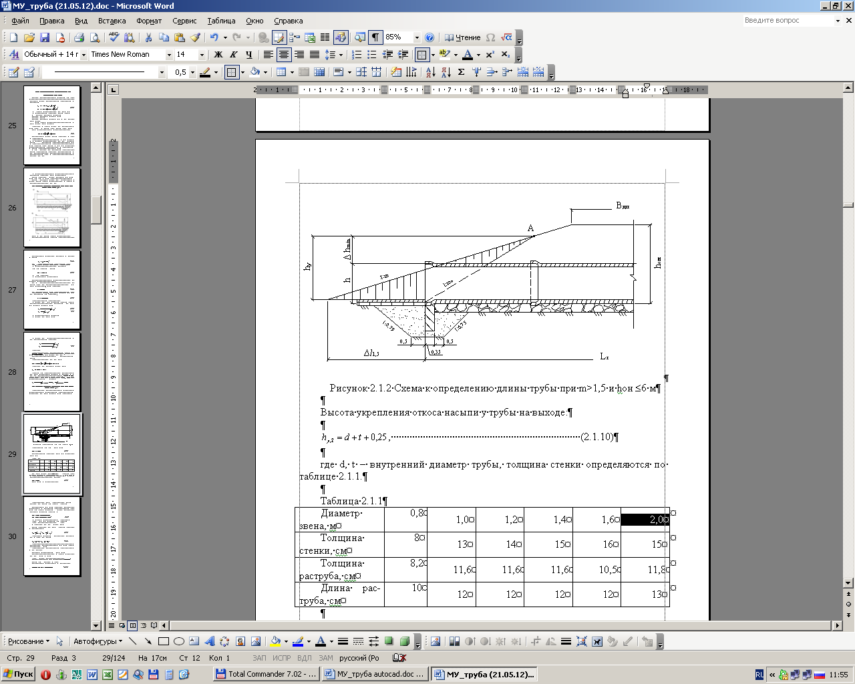
Task: Switch to МУ_труба autocad.doc taskbar window
Action: [375, 675]
